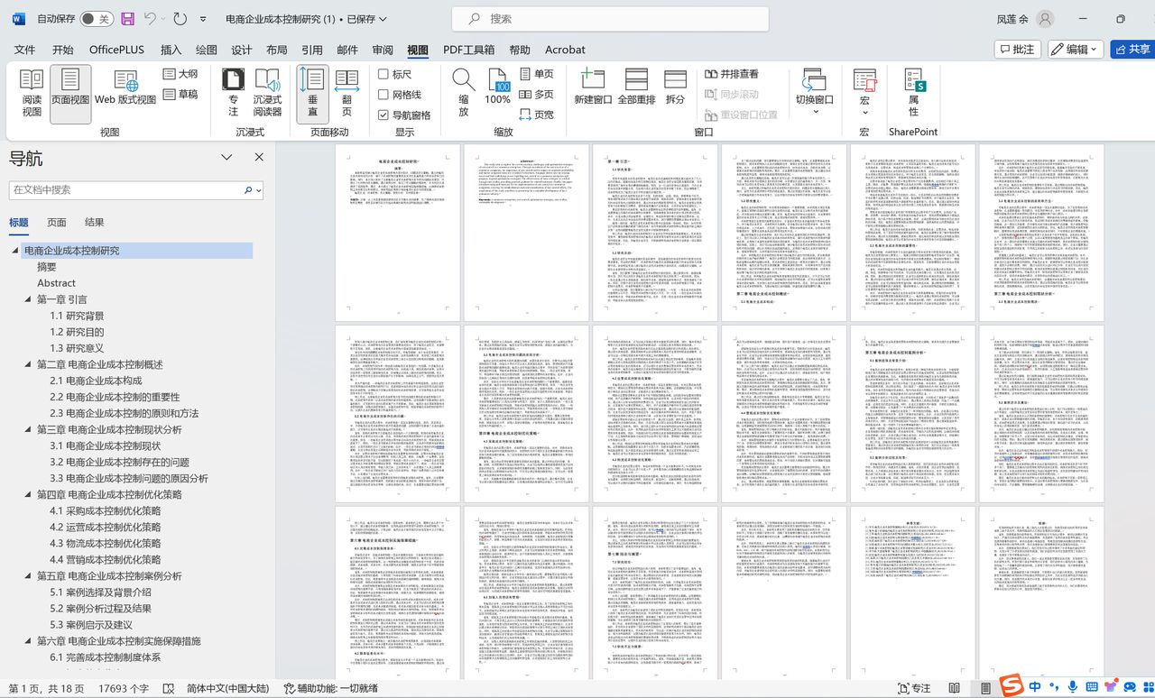Click the Redo/Repeat arrow icon
The width and height of the screenshot is (1155, 698).
pos(180,18)
